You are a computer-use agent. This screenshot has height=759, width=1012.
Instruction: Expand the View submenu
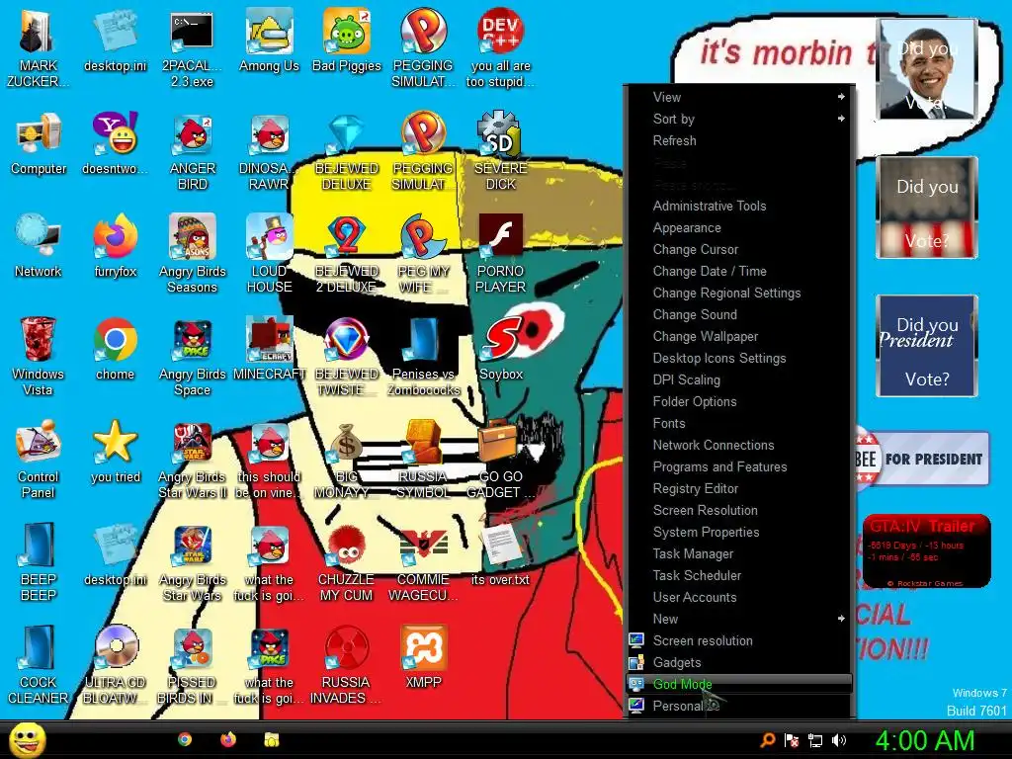[x=739, y=97]
